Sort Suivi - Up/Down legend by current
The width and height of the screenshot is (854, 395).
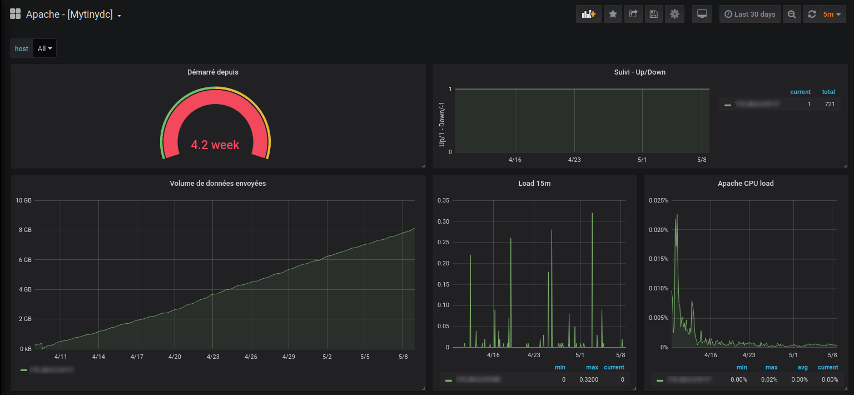tap(800, 92)
